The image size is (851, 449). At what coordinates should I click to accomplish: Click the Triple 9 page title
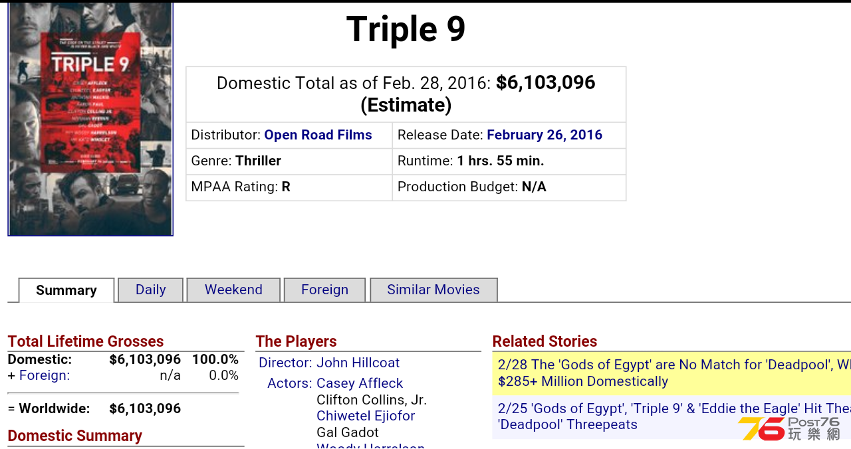pos(406,29)
